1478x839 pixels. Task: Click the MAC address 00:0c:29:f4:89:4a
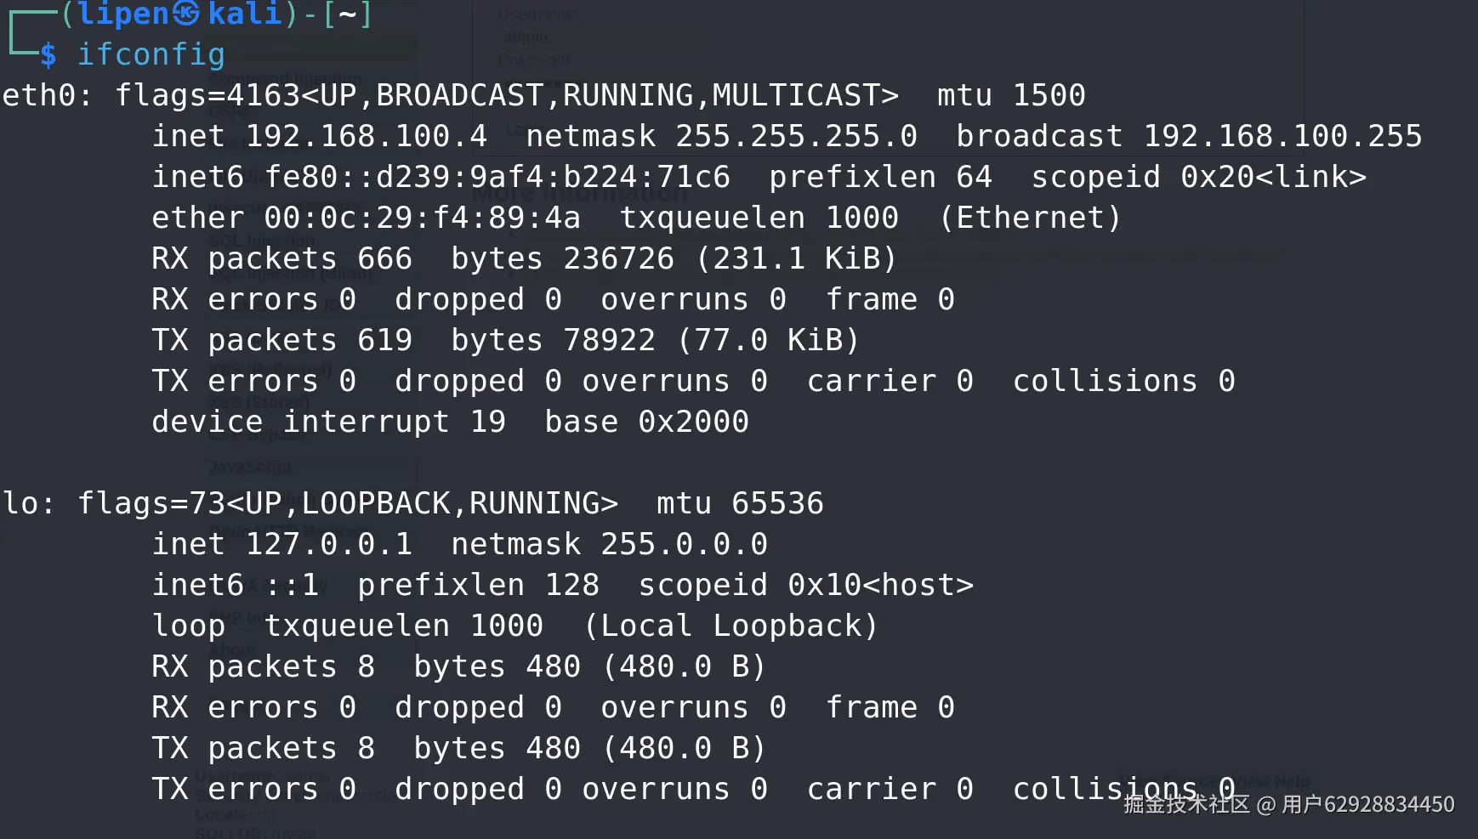(x=422, y=218)
